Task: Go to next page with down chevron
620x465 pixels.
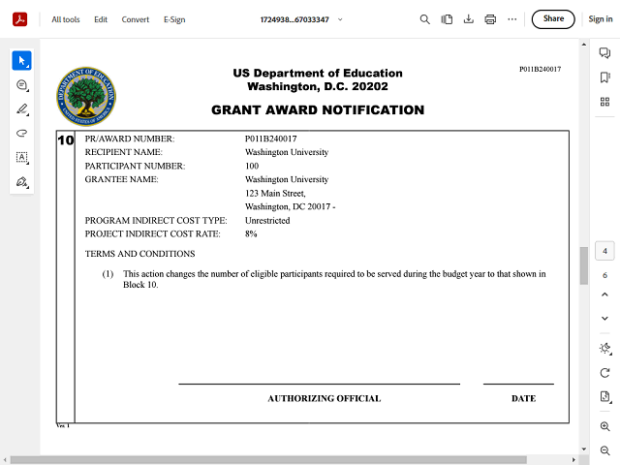Action: [x=604, y=319]
